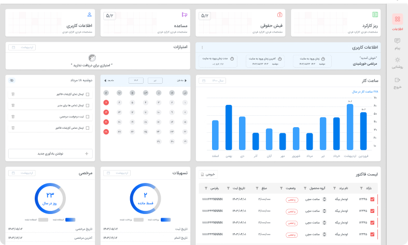Screen dimensions: 408x245
Task: Click trash icon for ارسال تماس ها برای مدیر
Action: [13, 105]
